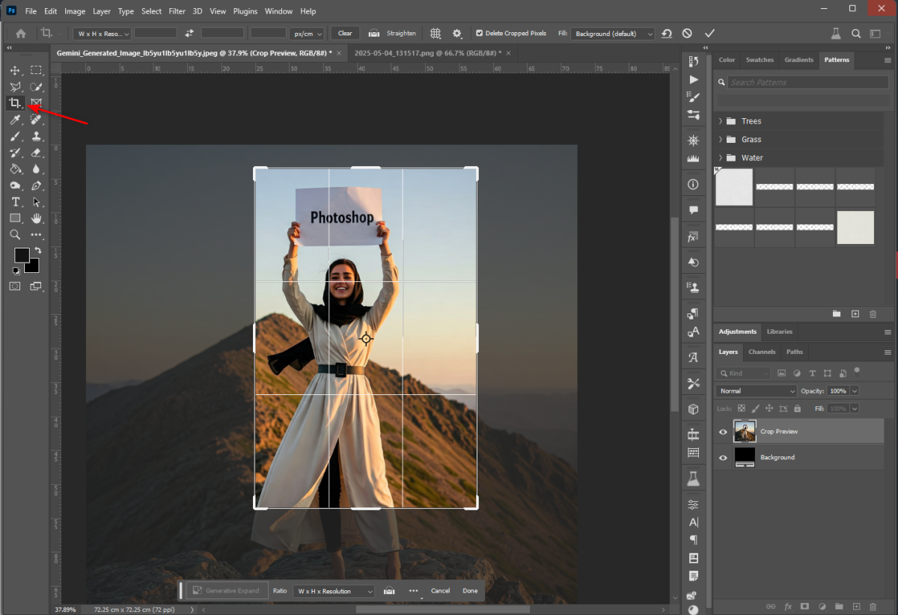898x615 pixels.
Task: Select the Brush tool
Action: [15, 136]
